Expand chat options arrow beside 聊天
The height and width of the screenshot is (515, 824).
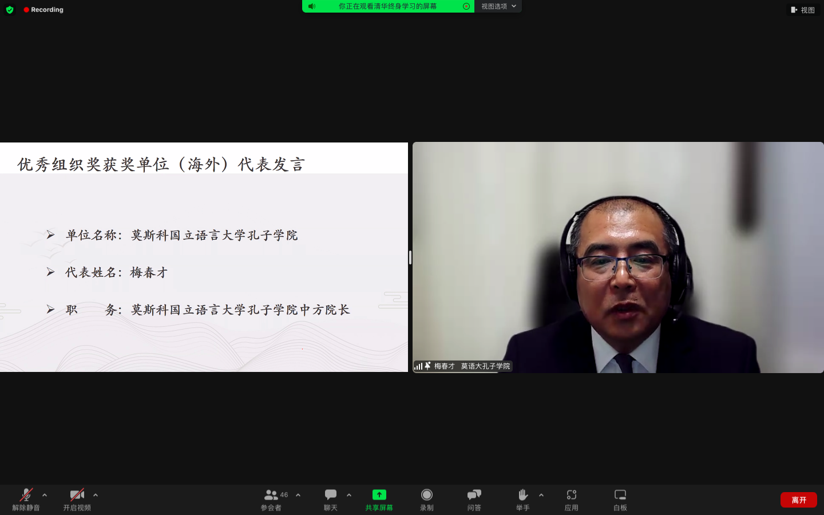(x=349, y=495)
